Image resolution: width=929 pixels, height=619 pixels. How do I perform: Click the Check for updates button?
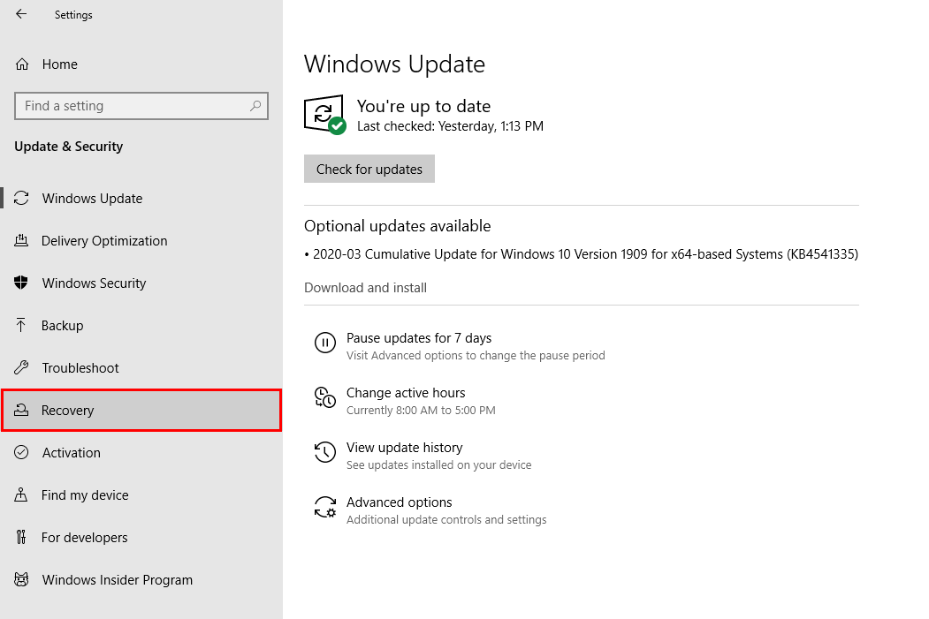pos(369,169)
